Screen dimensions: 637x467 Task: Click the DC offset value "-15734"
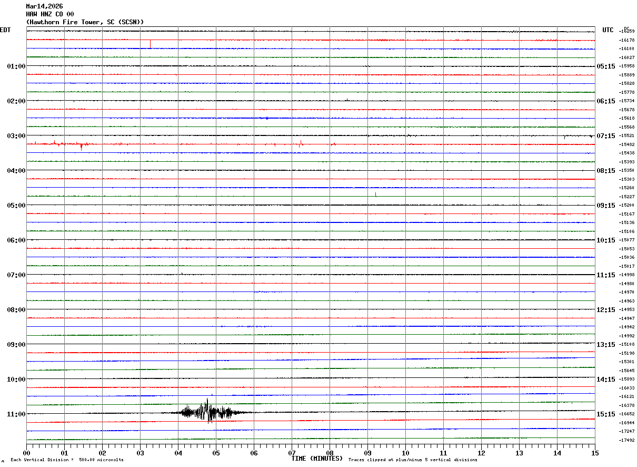(x=626, y=101)
